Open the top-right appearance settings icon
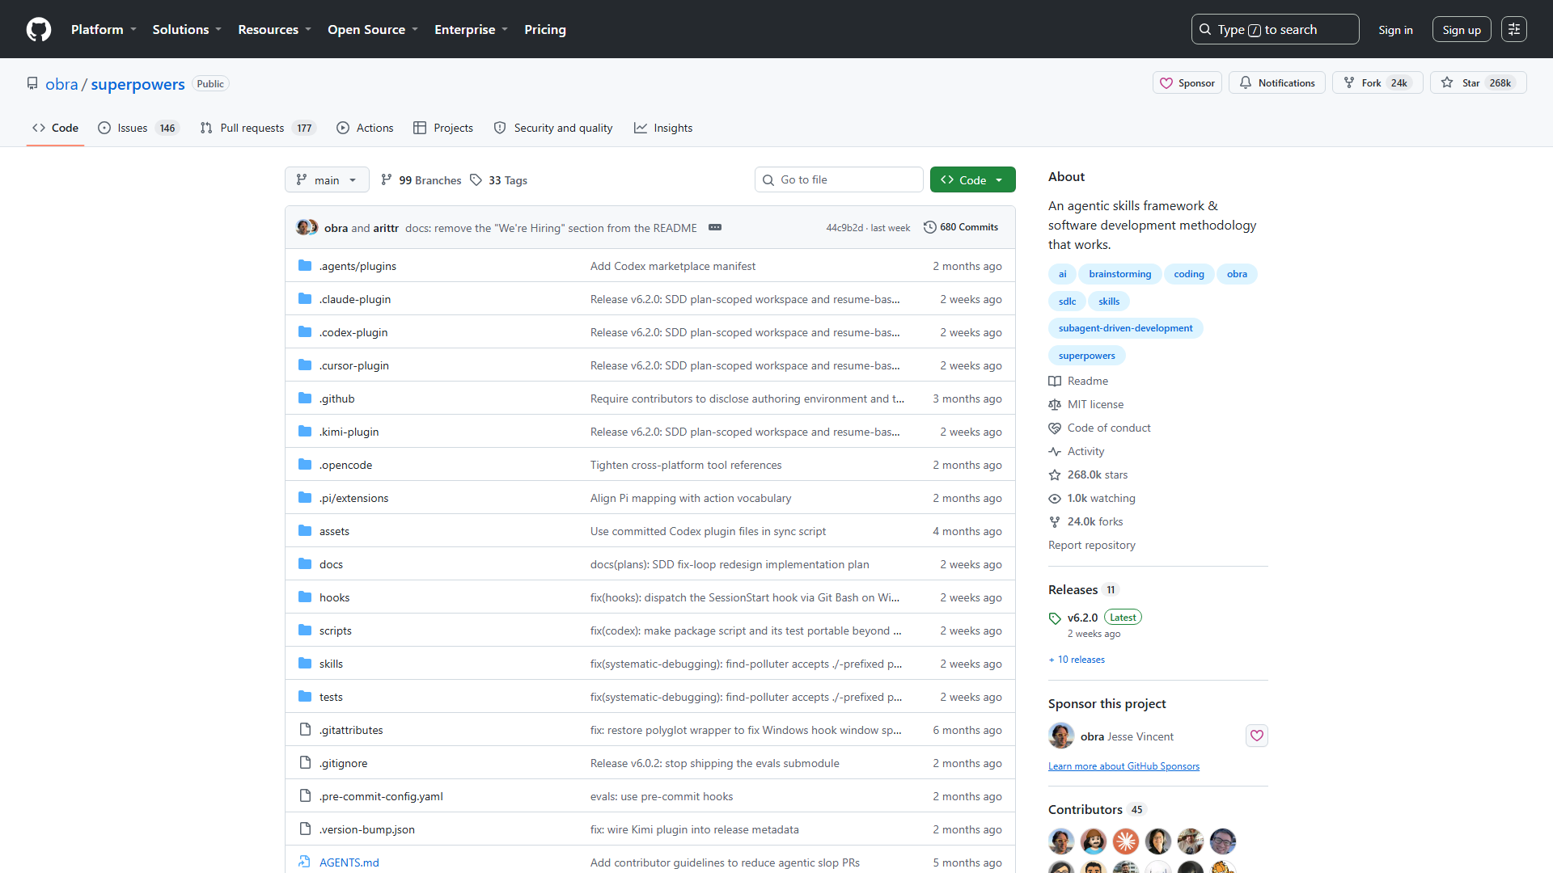The image size is (1553, 873). click(x=1514, y=29)
